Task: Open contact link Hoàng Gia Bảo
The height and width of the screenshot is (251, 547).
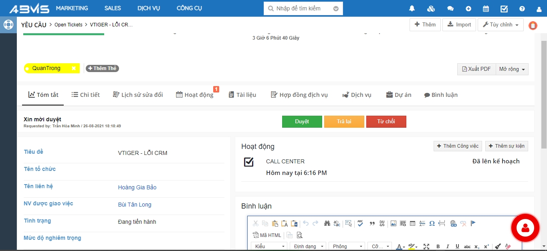Action: click(137, 187)
